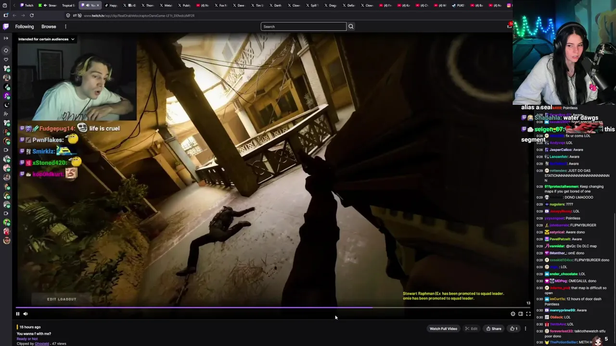Screen dimensions: 616x346
Task: Switch to the 'Fox N' X tab
Action: point(220,5)
